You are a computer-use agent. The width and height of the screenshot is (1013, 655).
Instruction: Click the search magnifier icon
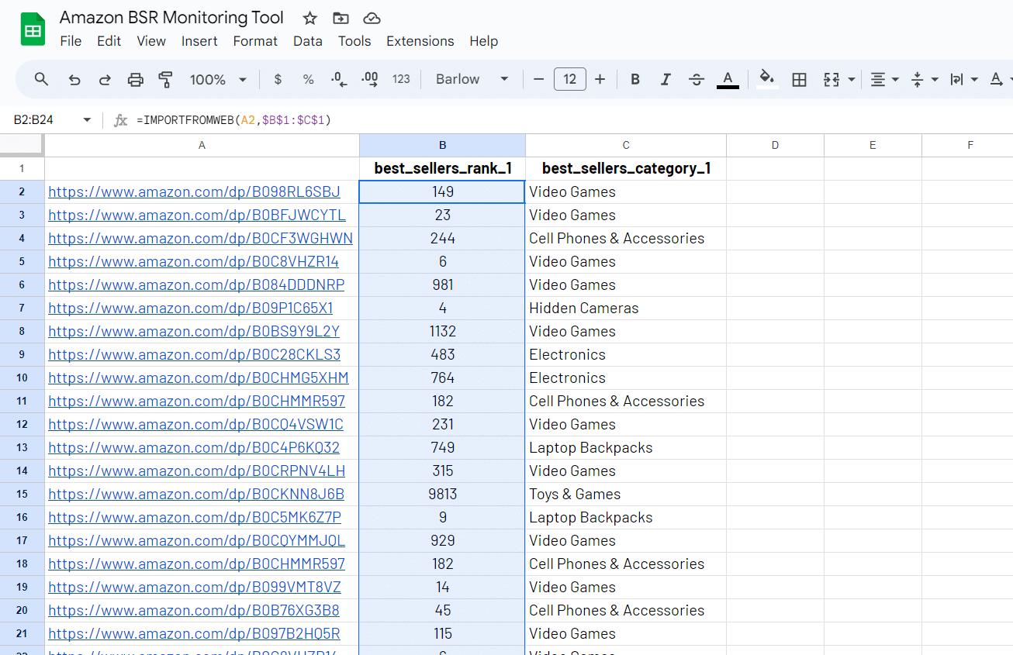(x=42, y=79)
